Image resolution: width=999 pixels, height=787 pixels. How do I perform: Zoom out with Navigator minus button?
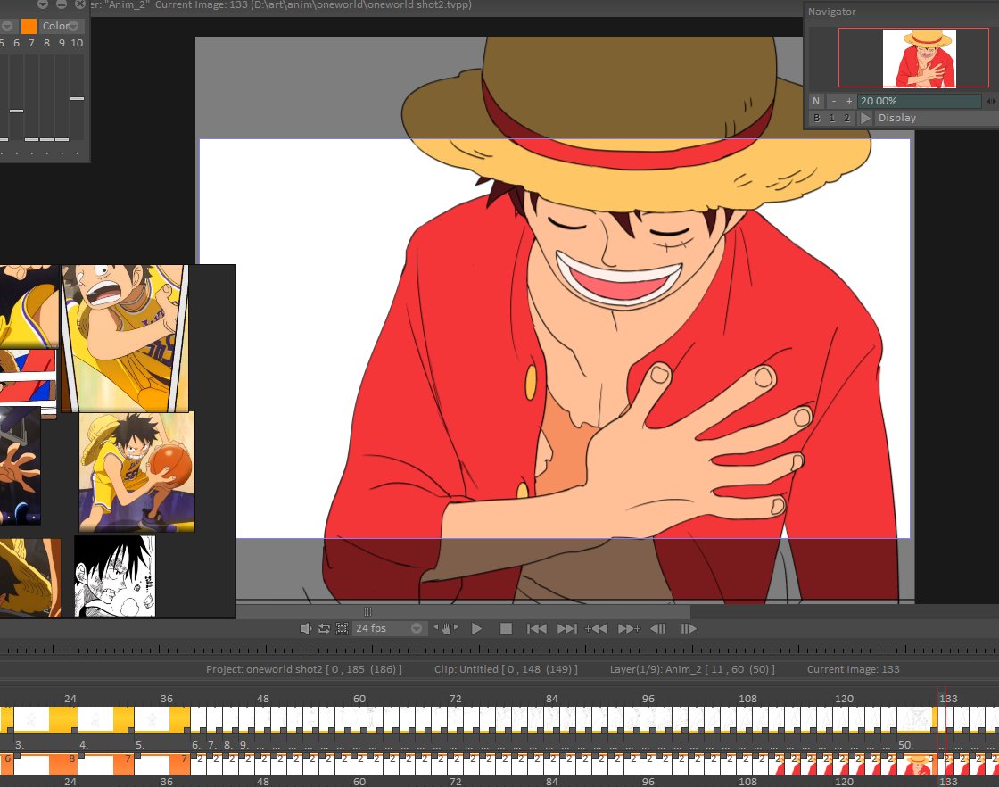[x=833, y=101]
